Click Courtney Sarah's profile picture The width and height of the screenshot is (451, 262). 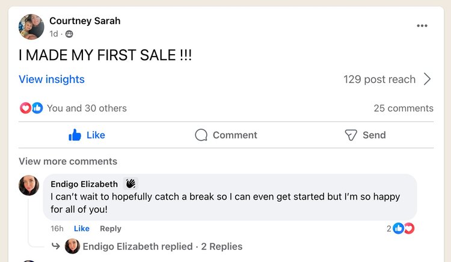point(31,27)
